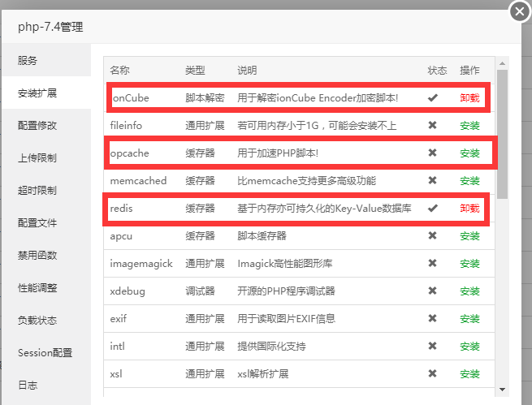Click the checkmark status icon for redis
Viewport: 532px width, 405px height.
point(433,208)
